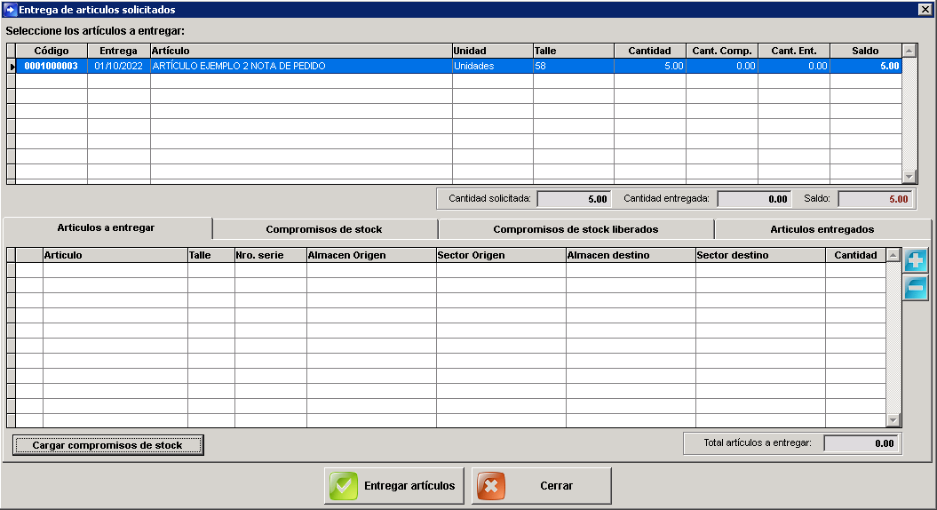Click the Cantidad 5.00 cell in selected row
The width and height of the screenshot is (937, 510).
(x=649, y=66)
